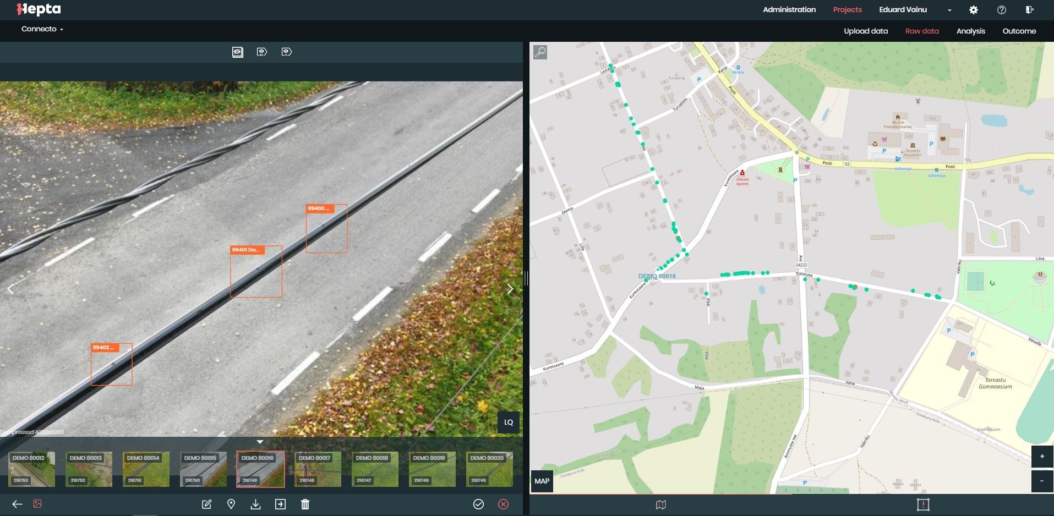Viewport: 1054px width, 516px height.
Task: Toggle hide annotations eye icon
Action: pos(237,52)
